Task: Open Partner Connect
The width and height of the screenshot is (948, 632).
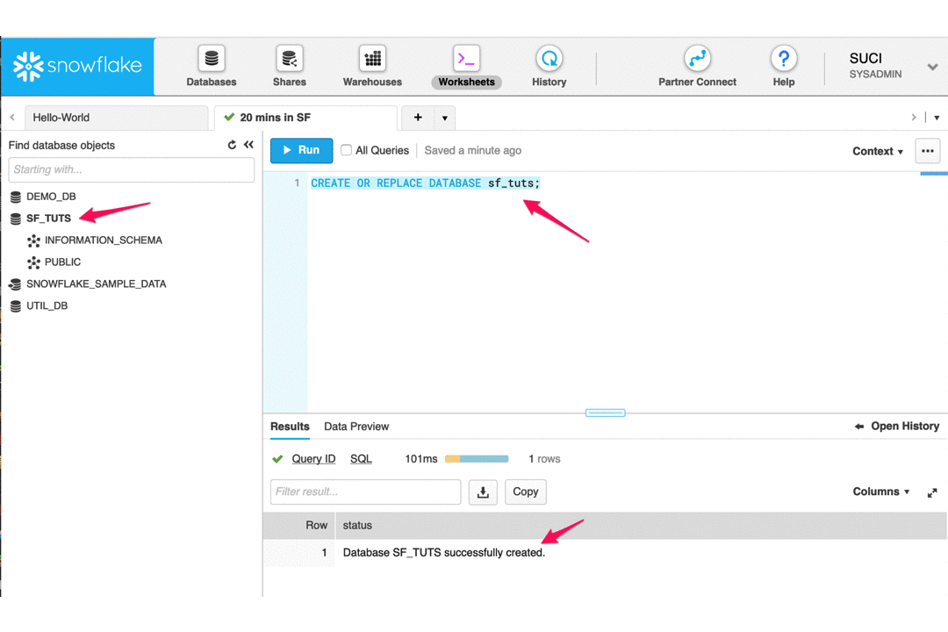Action: pos(697,66)
